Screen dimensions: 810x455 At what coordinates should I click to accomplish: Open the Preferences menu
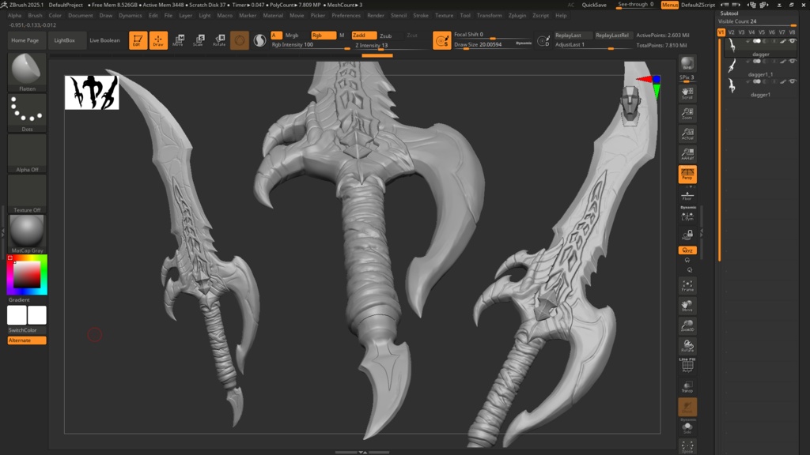[x=346, y=16]
